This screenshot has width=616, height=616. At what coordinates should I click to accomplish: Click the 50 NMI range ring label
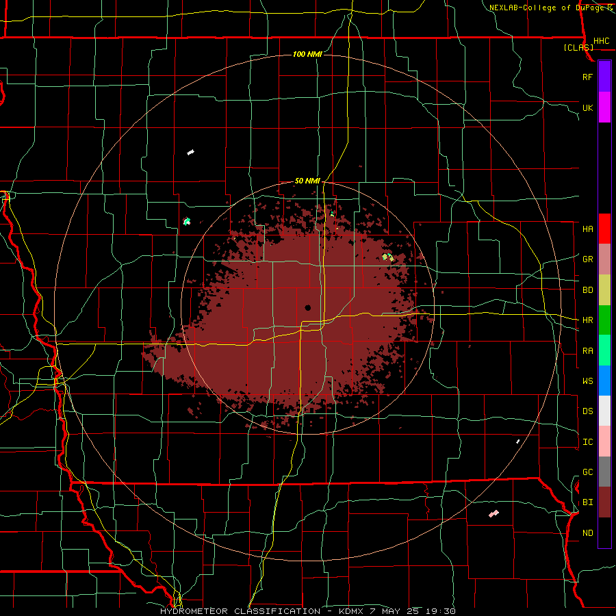(307, 181)
